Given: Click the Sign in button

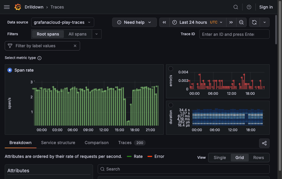Looking at the screenshot, I should [x=266, y=7].
